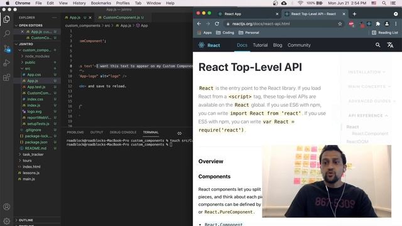Open VS Code Manage gear icon
Screen dimensions: 402x226
click(7, 221)
